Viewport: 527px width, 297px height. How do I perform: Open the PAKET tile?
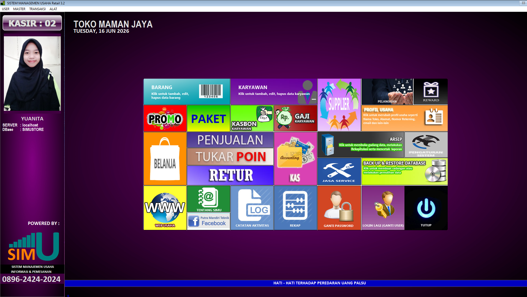pos(208,118)
